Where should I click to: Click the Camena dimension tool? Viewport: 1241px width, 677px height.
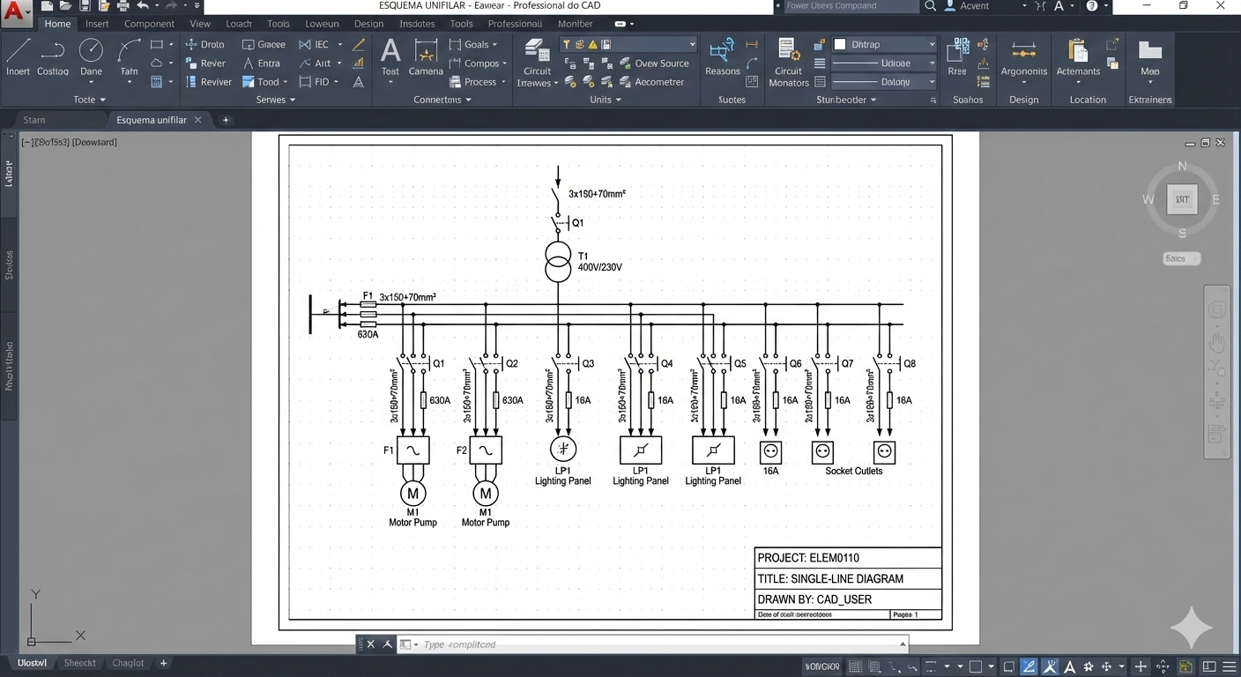426,57
